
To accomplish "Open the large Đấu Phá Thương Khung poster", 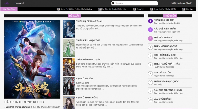I will pos(32,59).
